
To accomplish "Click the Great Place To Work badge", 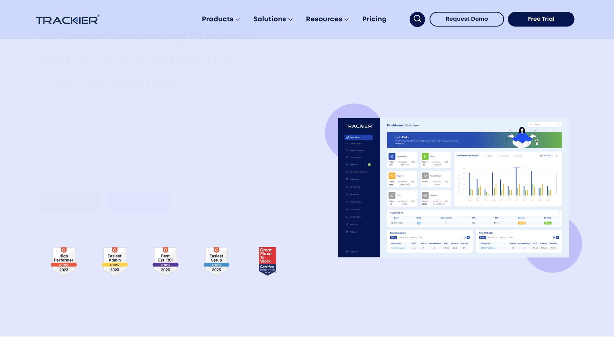I will [x=267, y=261].
